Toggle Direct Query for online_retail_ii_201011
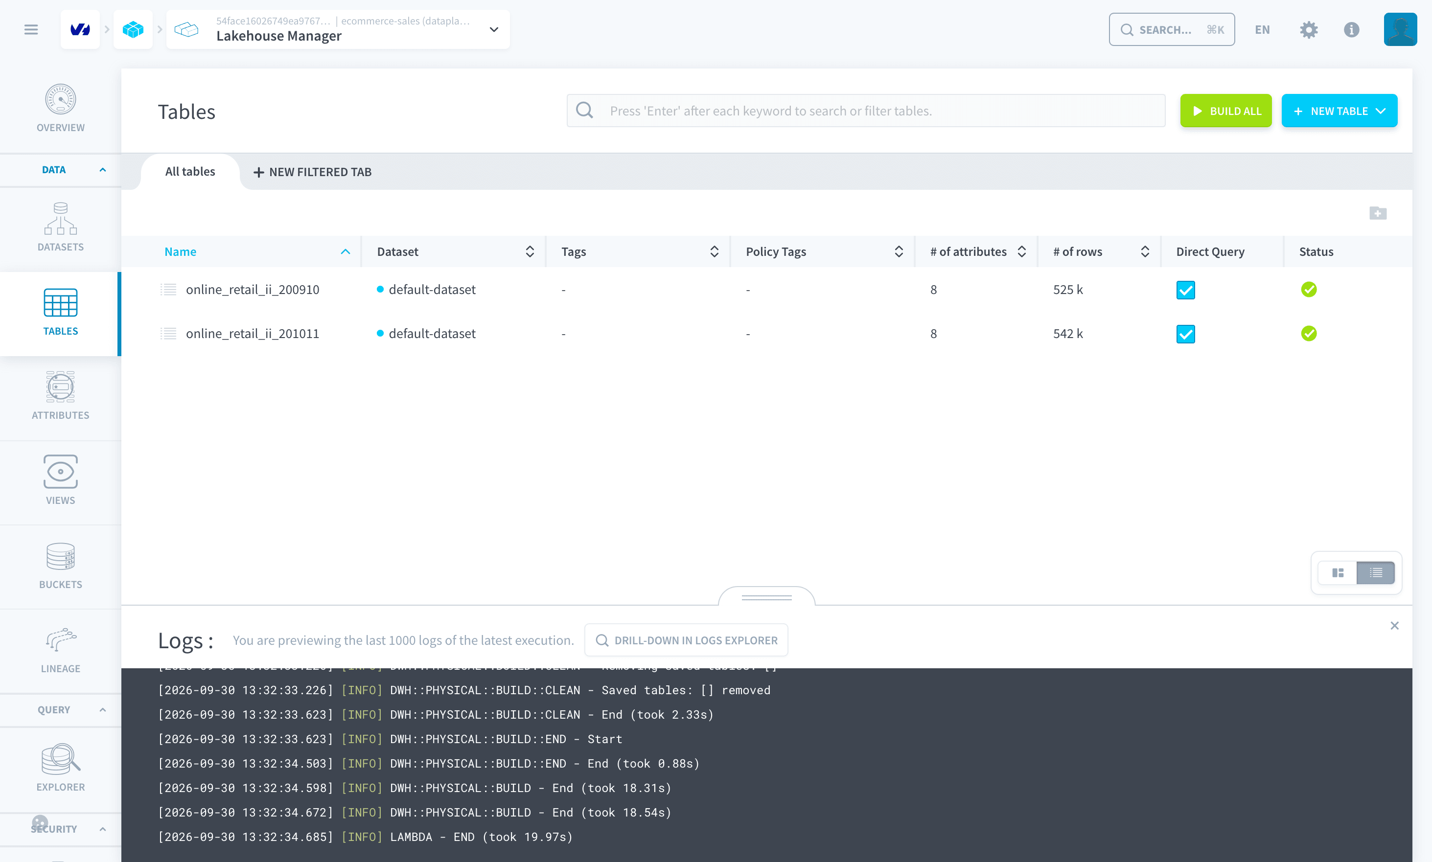This screenshot has height=862, width=1432. tap(1186, 334)
